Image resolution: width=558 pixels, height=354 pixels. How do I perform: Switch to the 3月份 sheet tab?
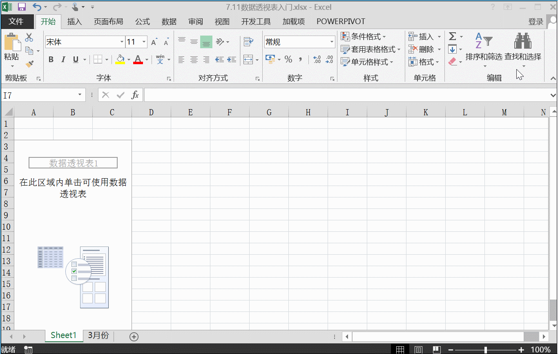click(98, 335)
